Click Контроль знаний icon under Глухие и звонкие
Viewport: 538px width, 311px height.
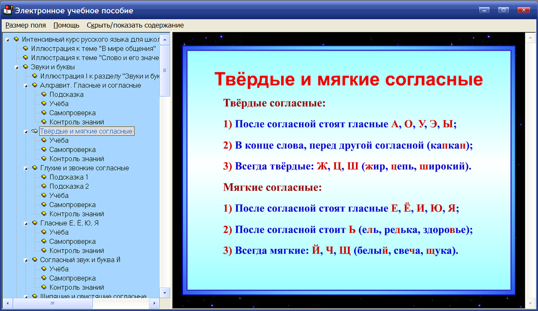click(x=44, y=214)
